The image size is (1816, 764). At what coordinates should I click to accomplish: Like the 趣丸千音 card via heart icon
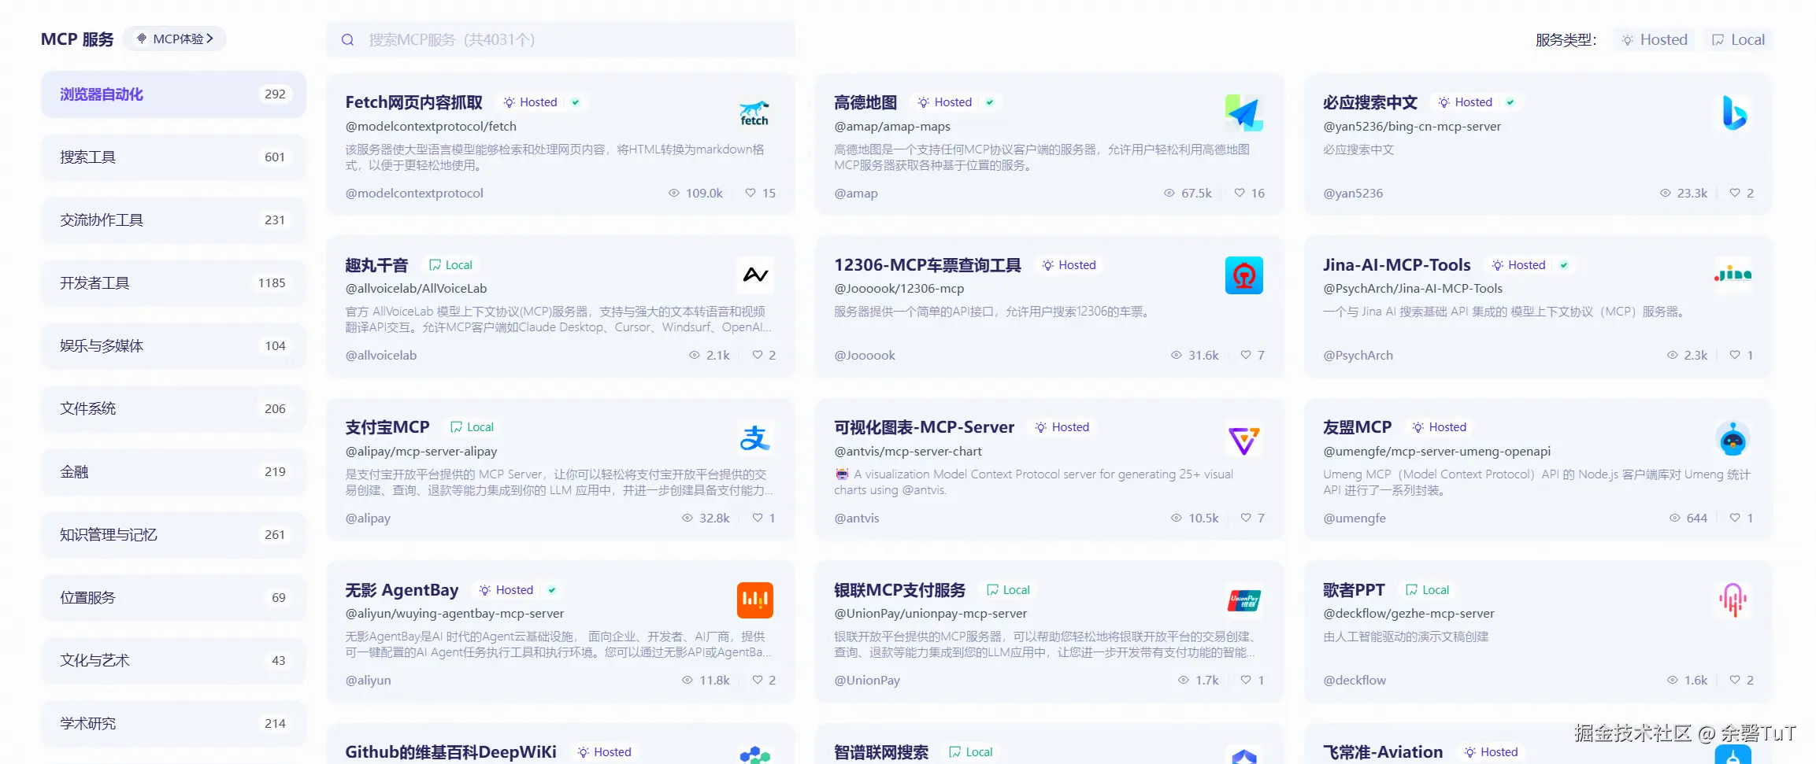(x=757, y=355)
